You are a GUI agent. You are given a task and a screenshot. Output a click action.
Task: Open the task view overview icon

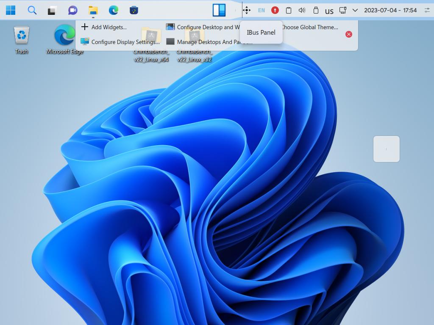pyautogui.click(x=52, y=10)
